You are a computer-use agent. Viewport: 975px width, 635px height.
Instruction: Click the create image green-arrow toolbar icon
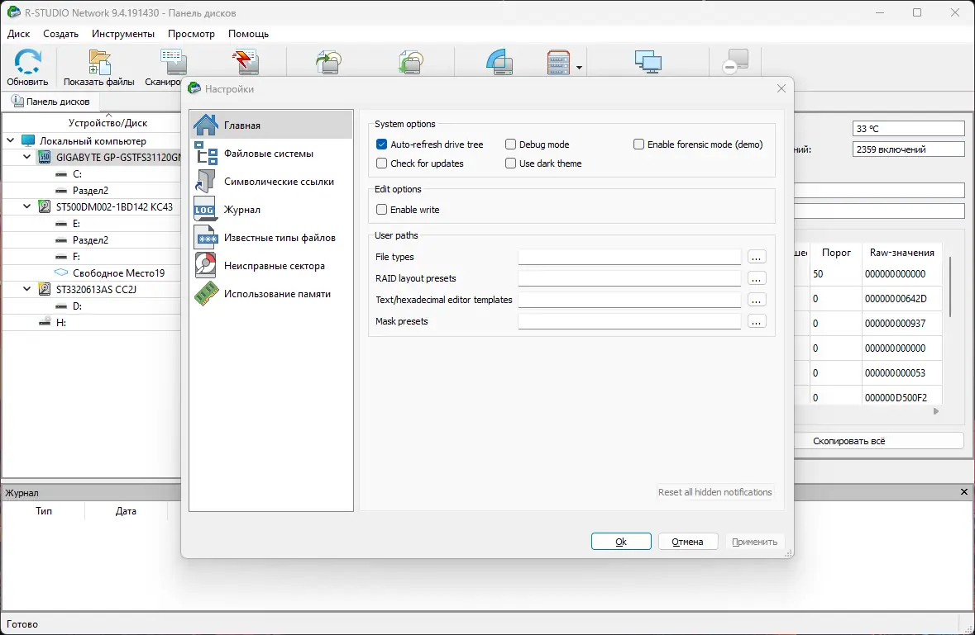tap(329, 62)
